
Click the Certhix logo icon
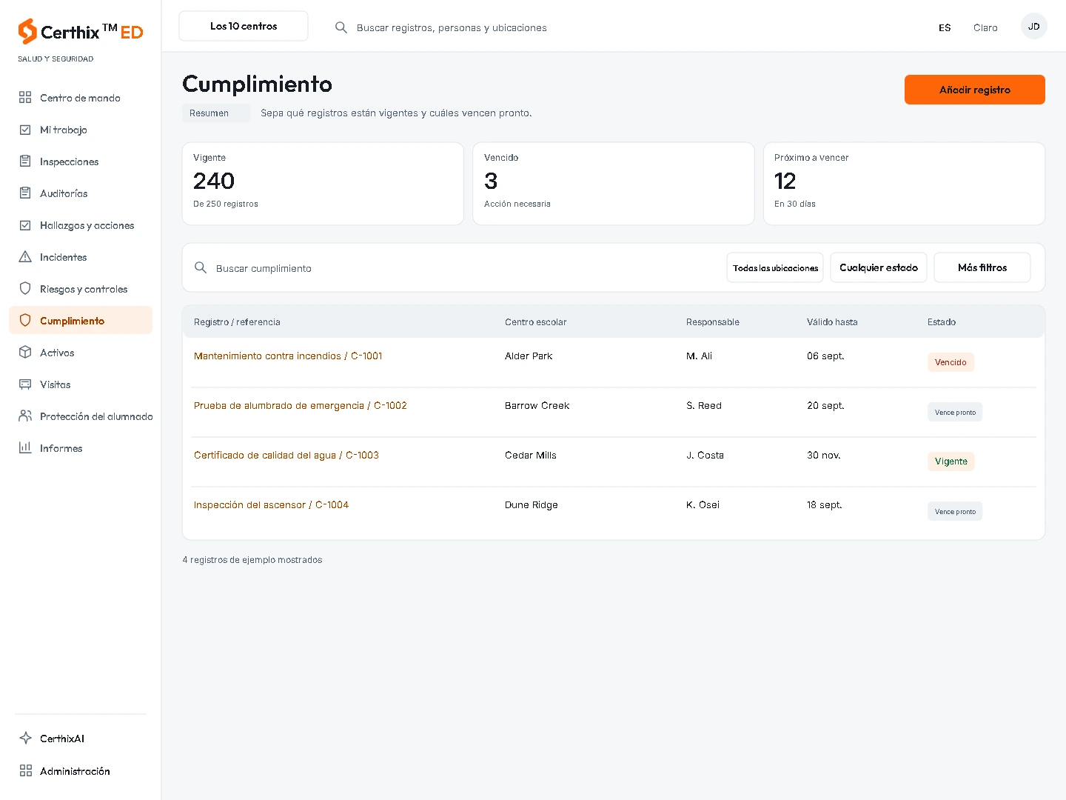click(x=27, y=31)
